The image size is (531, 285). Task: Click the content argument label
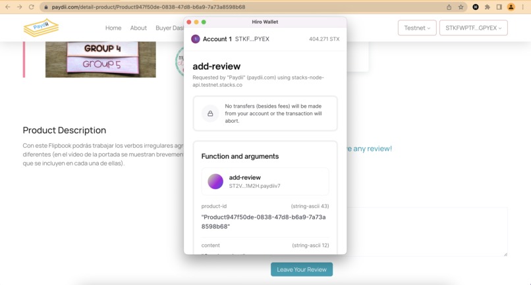pyautogui.click(x=210, y=246)
